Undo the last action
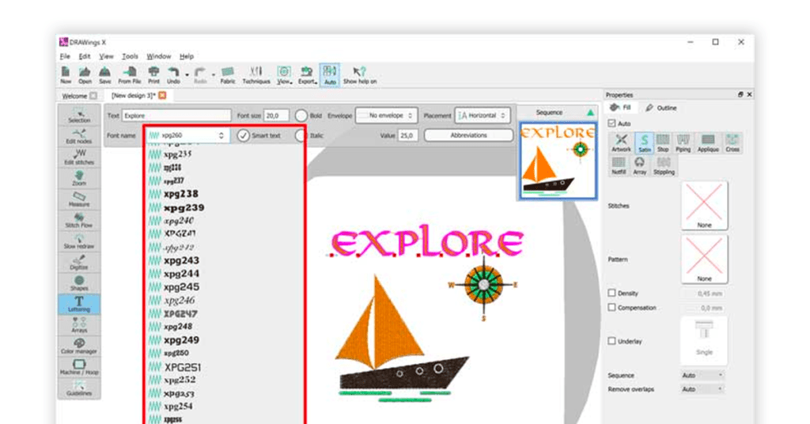The width and height of the screenshot is (810, 424). pos(173,75)
